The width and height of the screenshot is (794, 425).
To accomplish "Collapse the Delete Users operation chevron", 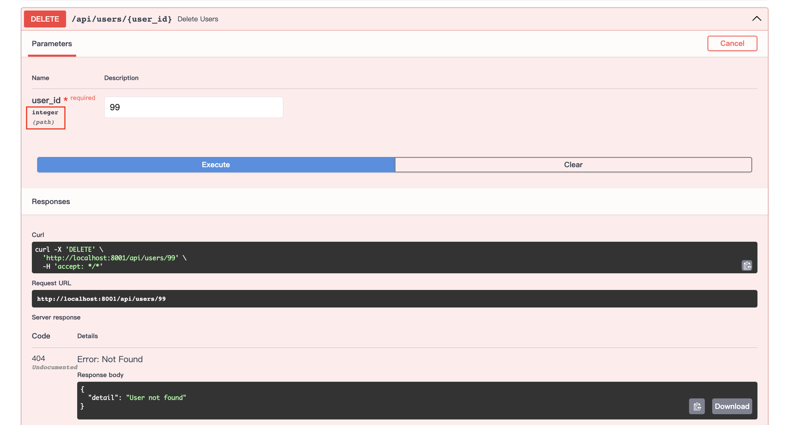I will coord(756,19).
